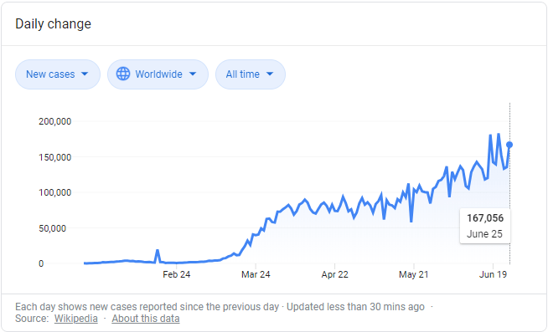This screenshot has width=548, height=332.
Task: Click the small February spike on chart
Action: point(158,256)
